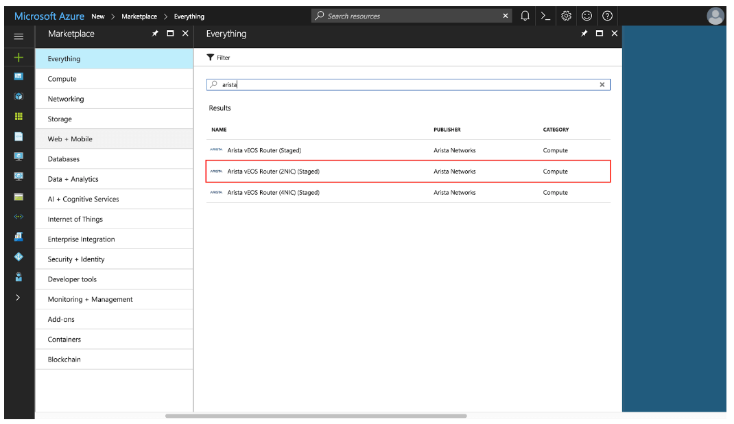Select AI + Cognitive Services category

pyautogui.click(x=115, y=200)
